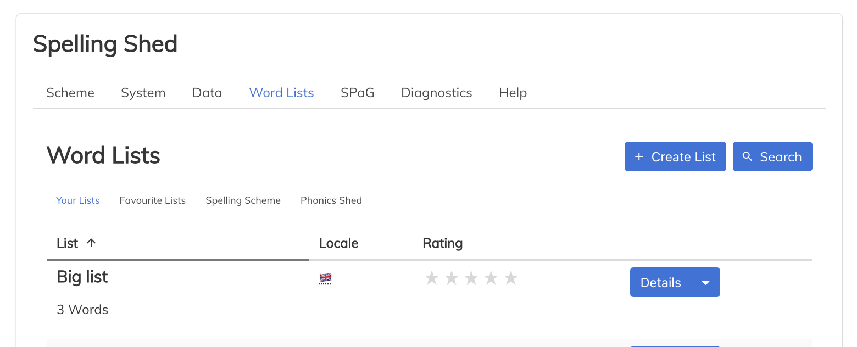The height and width of the screenshot is (347, 857).
Task: Rate Big list one star
Action: 432,278
